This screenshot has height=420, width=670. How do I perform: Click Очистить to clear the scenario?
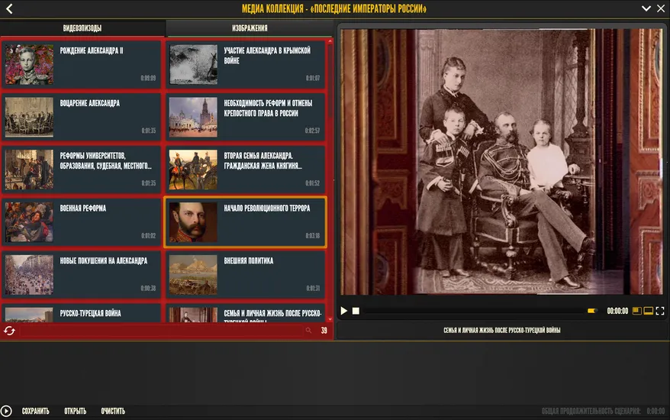point(113,412)
